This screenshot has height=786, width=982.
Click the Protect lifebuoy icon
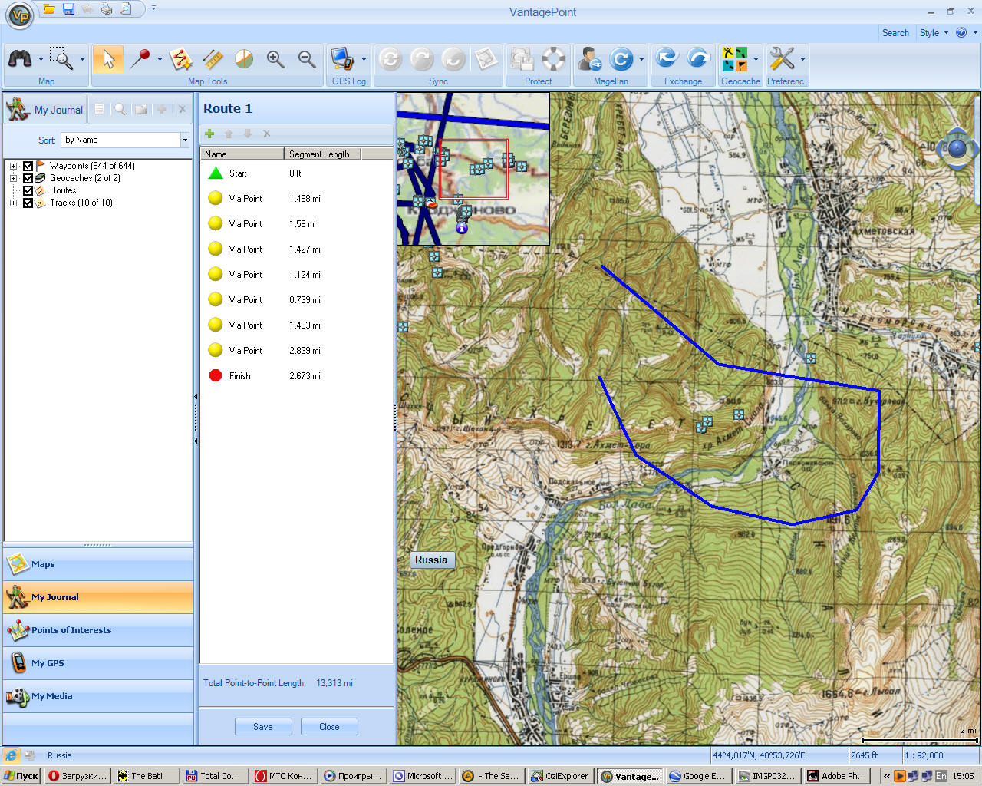(x=553, y=58)
